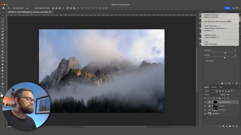The image size is (241, 135).
Task: Reset adjustment defaults icon in Properties
Action: click(229, 83)
